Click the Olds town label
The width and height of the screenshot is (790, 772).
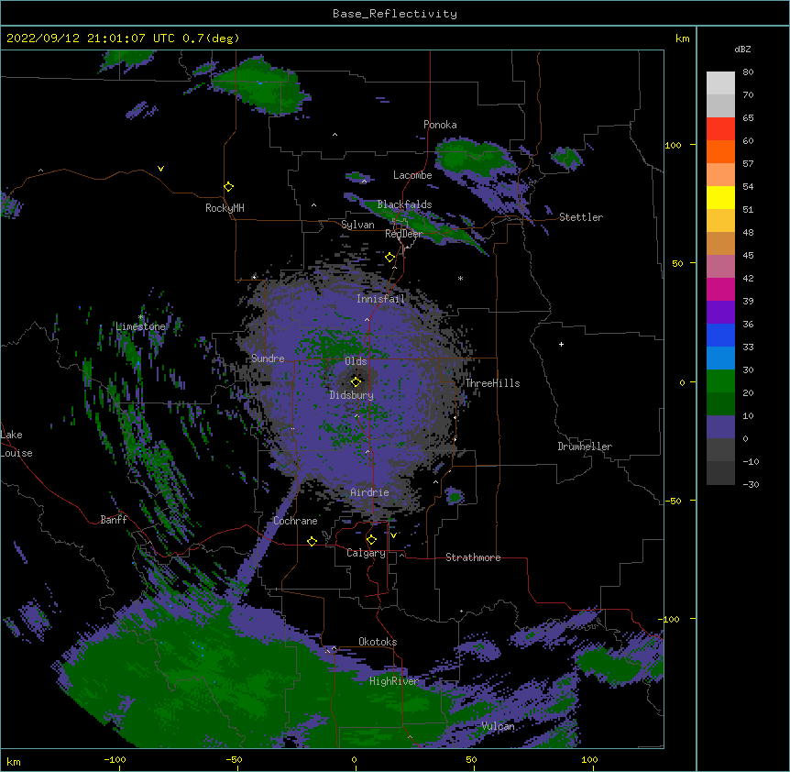[x=356, y=361]
